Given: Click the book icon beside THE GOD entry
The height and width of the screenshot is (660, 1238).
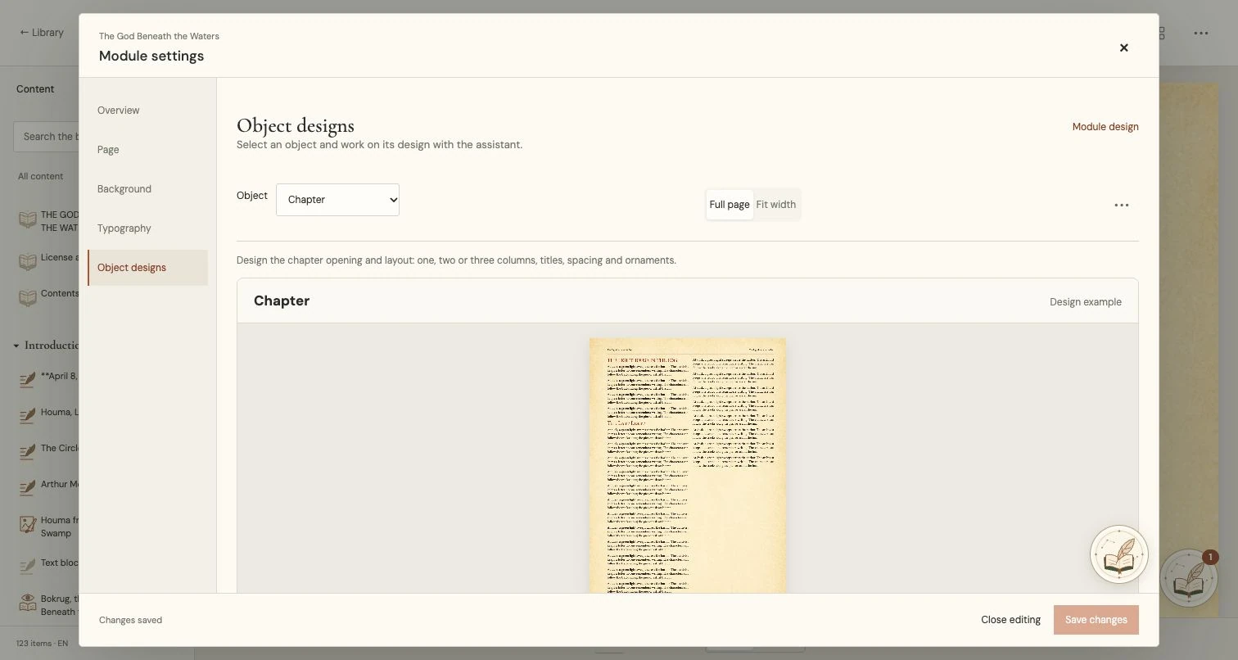Looking at the screenshot, I should click(x=28, y=220).
